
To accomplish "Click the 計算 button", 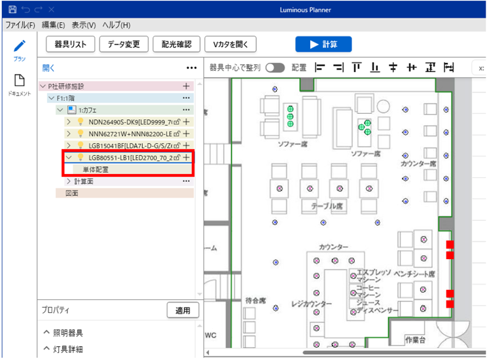I will (x=323, y=44).
